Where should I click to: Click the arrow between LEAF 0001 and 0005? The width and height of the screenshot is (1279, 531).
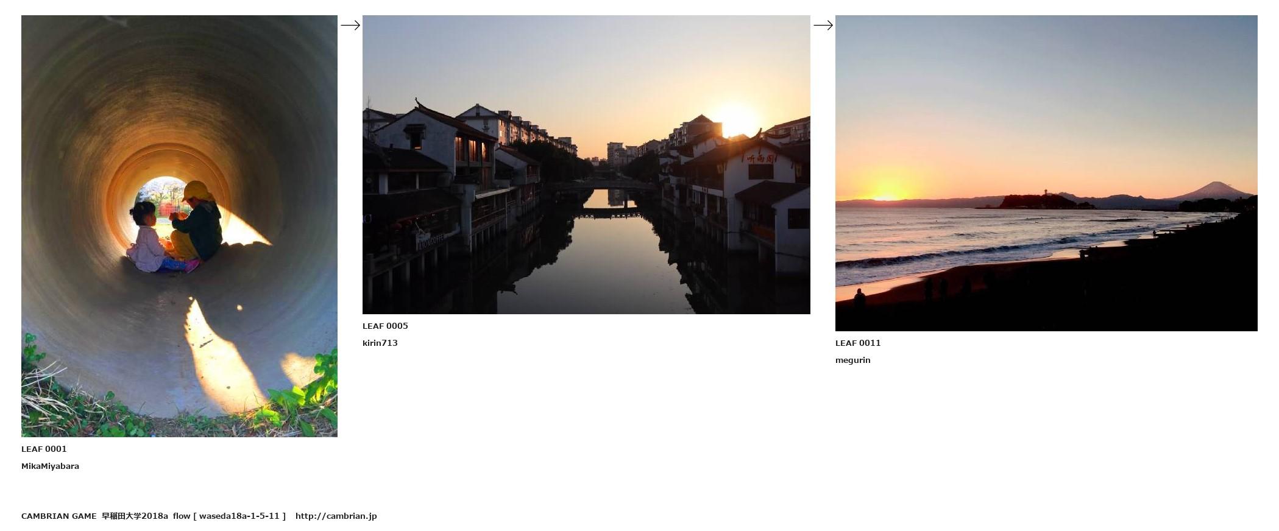(350, 25)
